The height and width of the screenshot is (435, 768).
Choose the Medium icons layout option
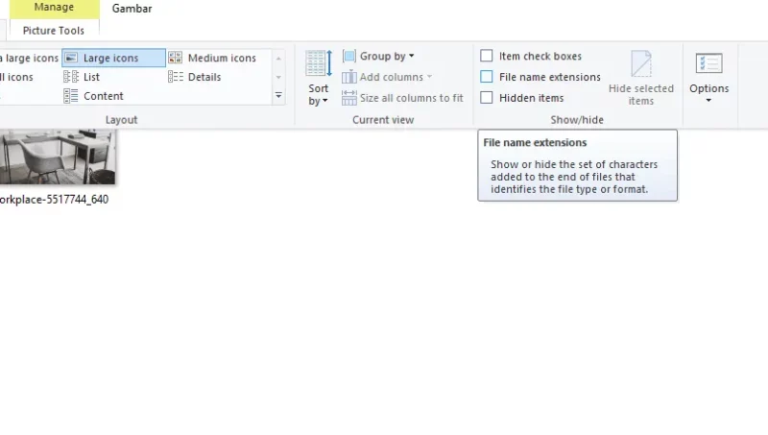click(212, 58)
